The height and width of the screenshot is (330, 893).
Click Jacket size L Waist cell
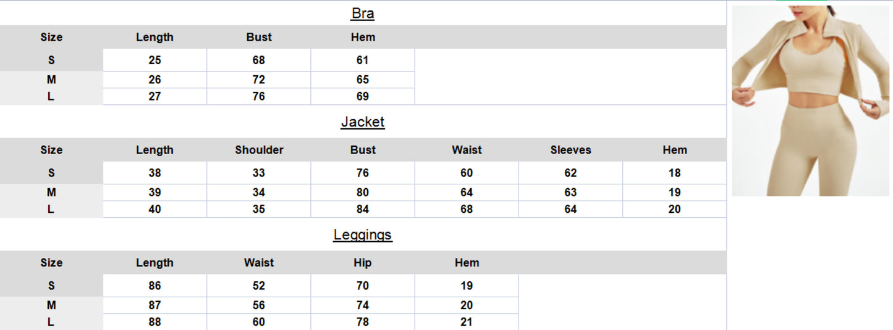[x=467, y=210]
